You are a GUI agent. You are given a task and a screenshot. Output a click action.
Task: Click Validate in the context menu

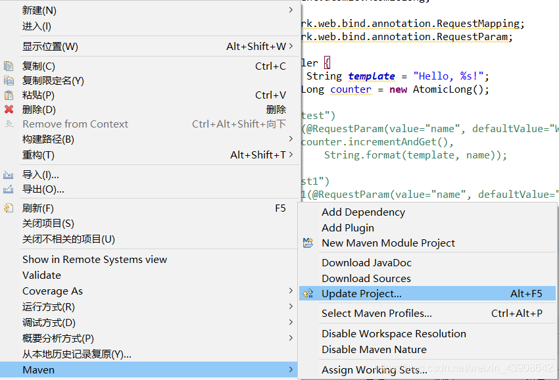[x=41, y=275]
